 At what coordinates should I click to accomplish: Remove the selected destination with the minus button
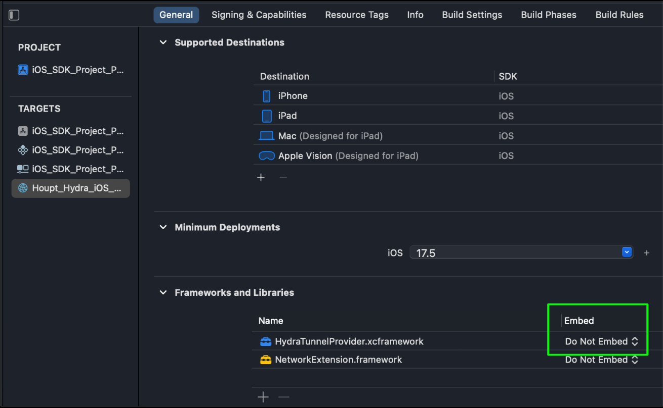[x=283, y=177]
